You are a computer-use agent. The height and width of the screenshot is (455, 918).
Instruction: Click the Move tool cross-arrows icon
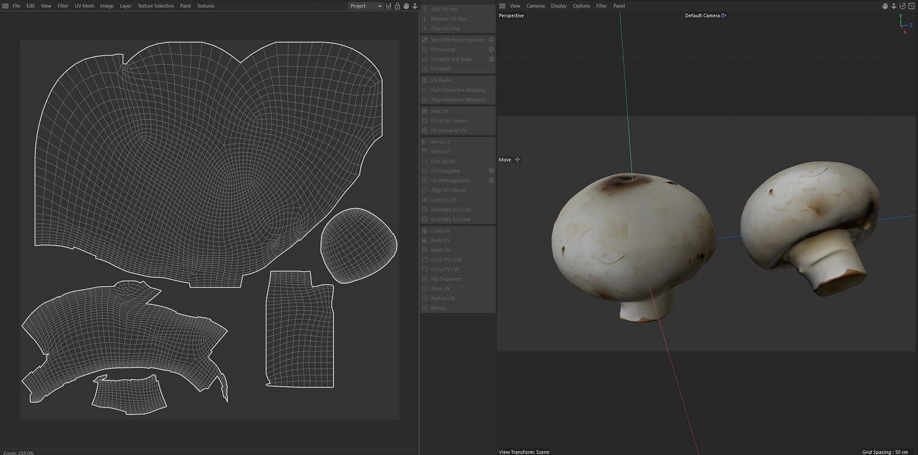[x=518, y=160]
